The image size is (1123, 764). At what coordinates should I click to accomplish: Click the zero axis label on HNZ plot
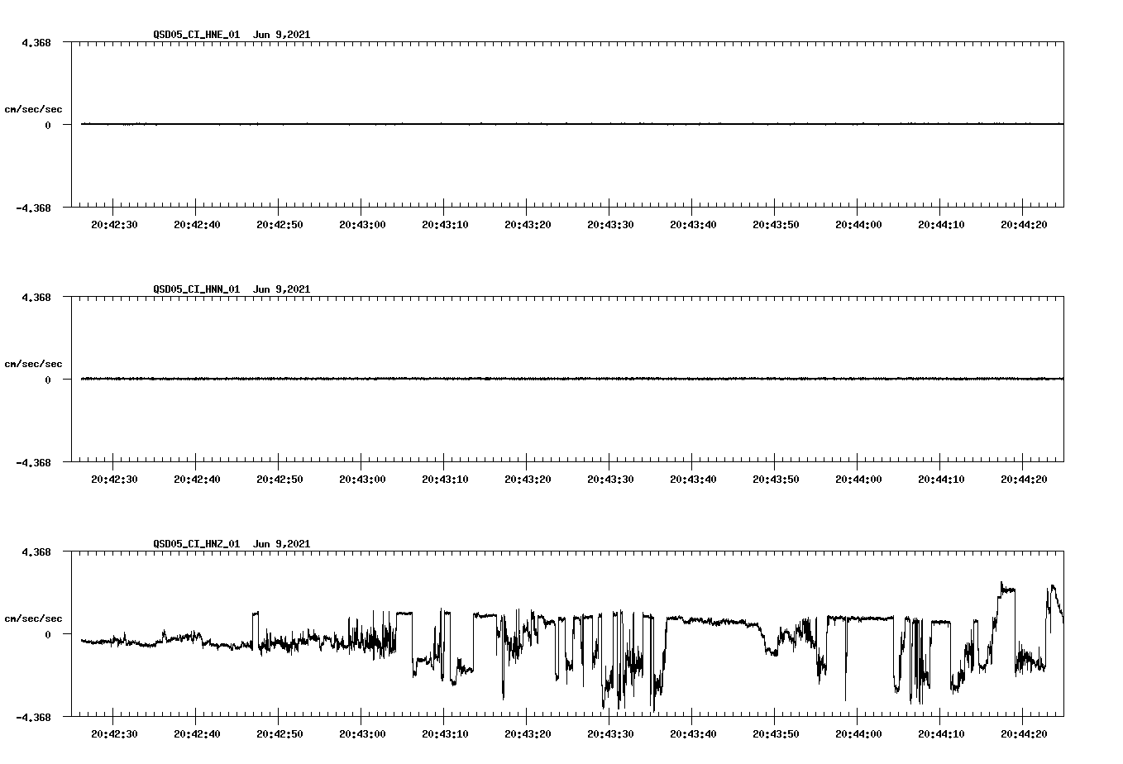click(x=48, y=635)
